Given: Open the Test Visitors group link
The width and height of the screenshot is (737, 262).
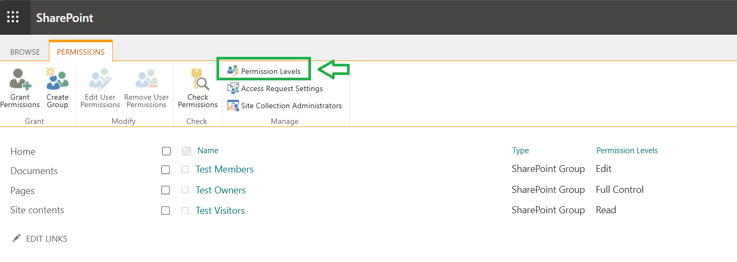Looking at the screenshot, I should 220,211.
